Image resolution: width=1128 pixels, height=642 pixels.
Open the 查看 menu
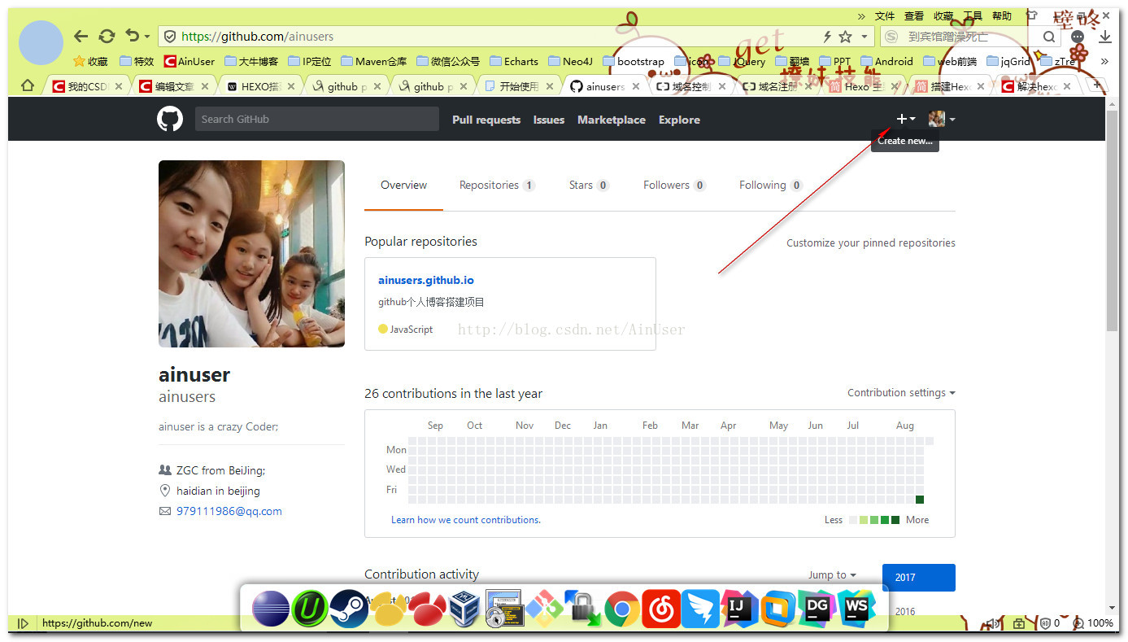click(914, 15)
